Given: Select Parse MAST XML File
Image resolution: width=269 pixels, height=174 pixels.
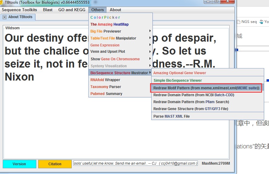Looking at the screenshot, I should [172, 116].
